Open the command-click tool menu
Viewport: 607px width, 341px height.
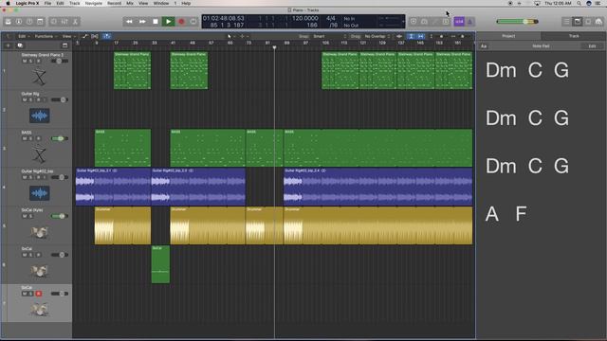point(244,36)
